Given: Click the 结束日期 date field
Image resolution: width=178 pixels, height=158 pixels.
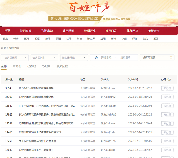Looking at the screenshot, I should click(125, 58).
